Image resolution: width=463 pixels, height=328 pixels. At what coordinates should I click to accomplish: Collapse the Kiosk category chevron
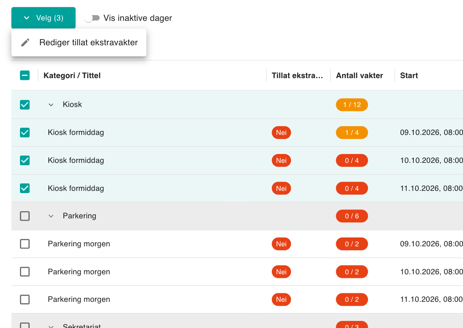tap(51, 105)
